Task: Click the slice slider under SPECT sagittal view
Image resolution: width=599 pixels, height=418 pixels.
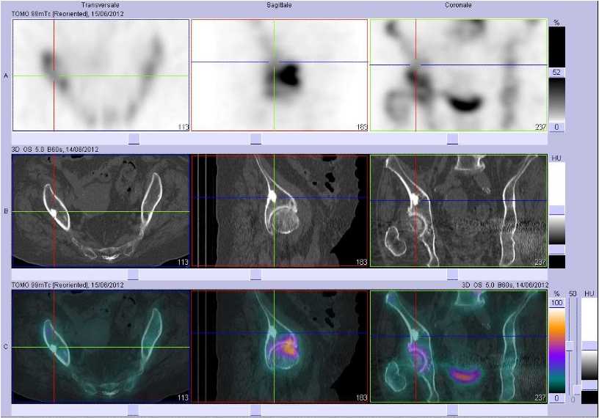Action: point(256,139)
